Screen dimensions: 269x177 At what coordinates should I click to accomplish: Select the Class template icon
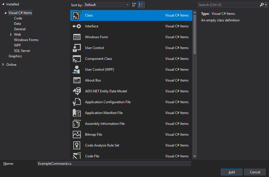(77, 15)
